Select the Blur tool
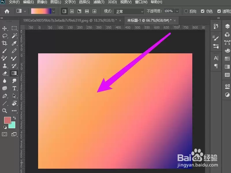The width and height of the screenshot is (231, 173). coord(5,81)
